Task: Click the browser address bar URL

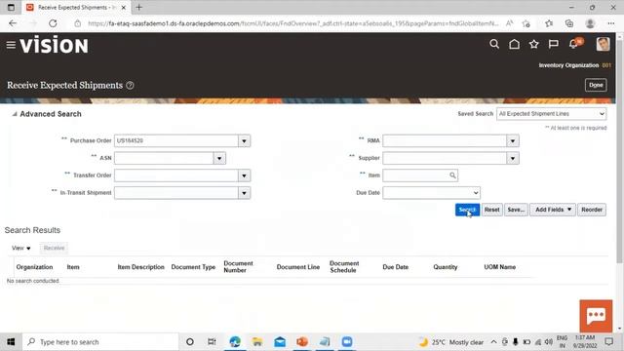Action: [x=292, y=23]
